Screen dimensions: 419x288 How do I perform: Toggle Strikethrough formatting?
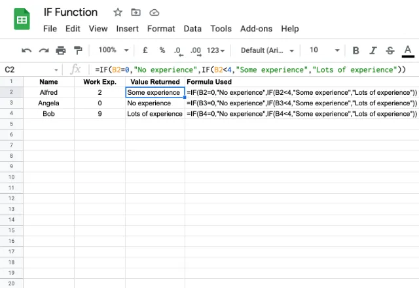[x=390, y=50]
